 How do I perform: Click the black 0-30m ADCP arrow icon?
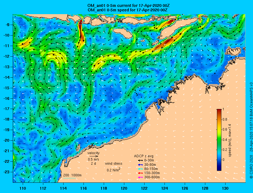click(141, 161)
